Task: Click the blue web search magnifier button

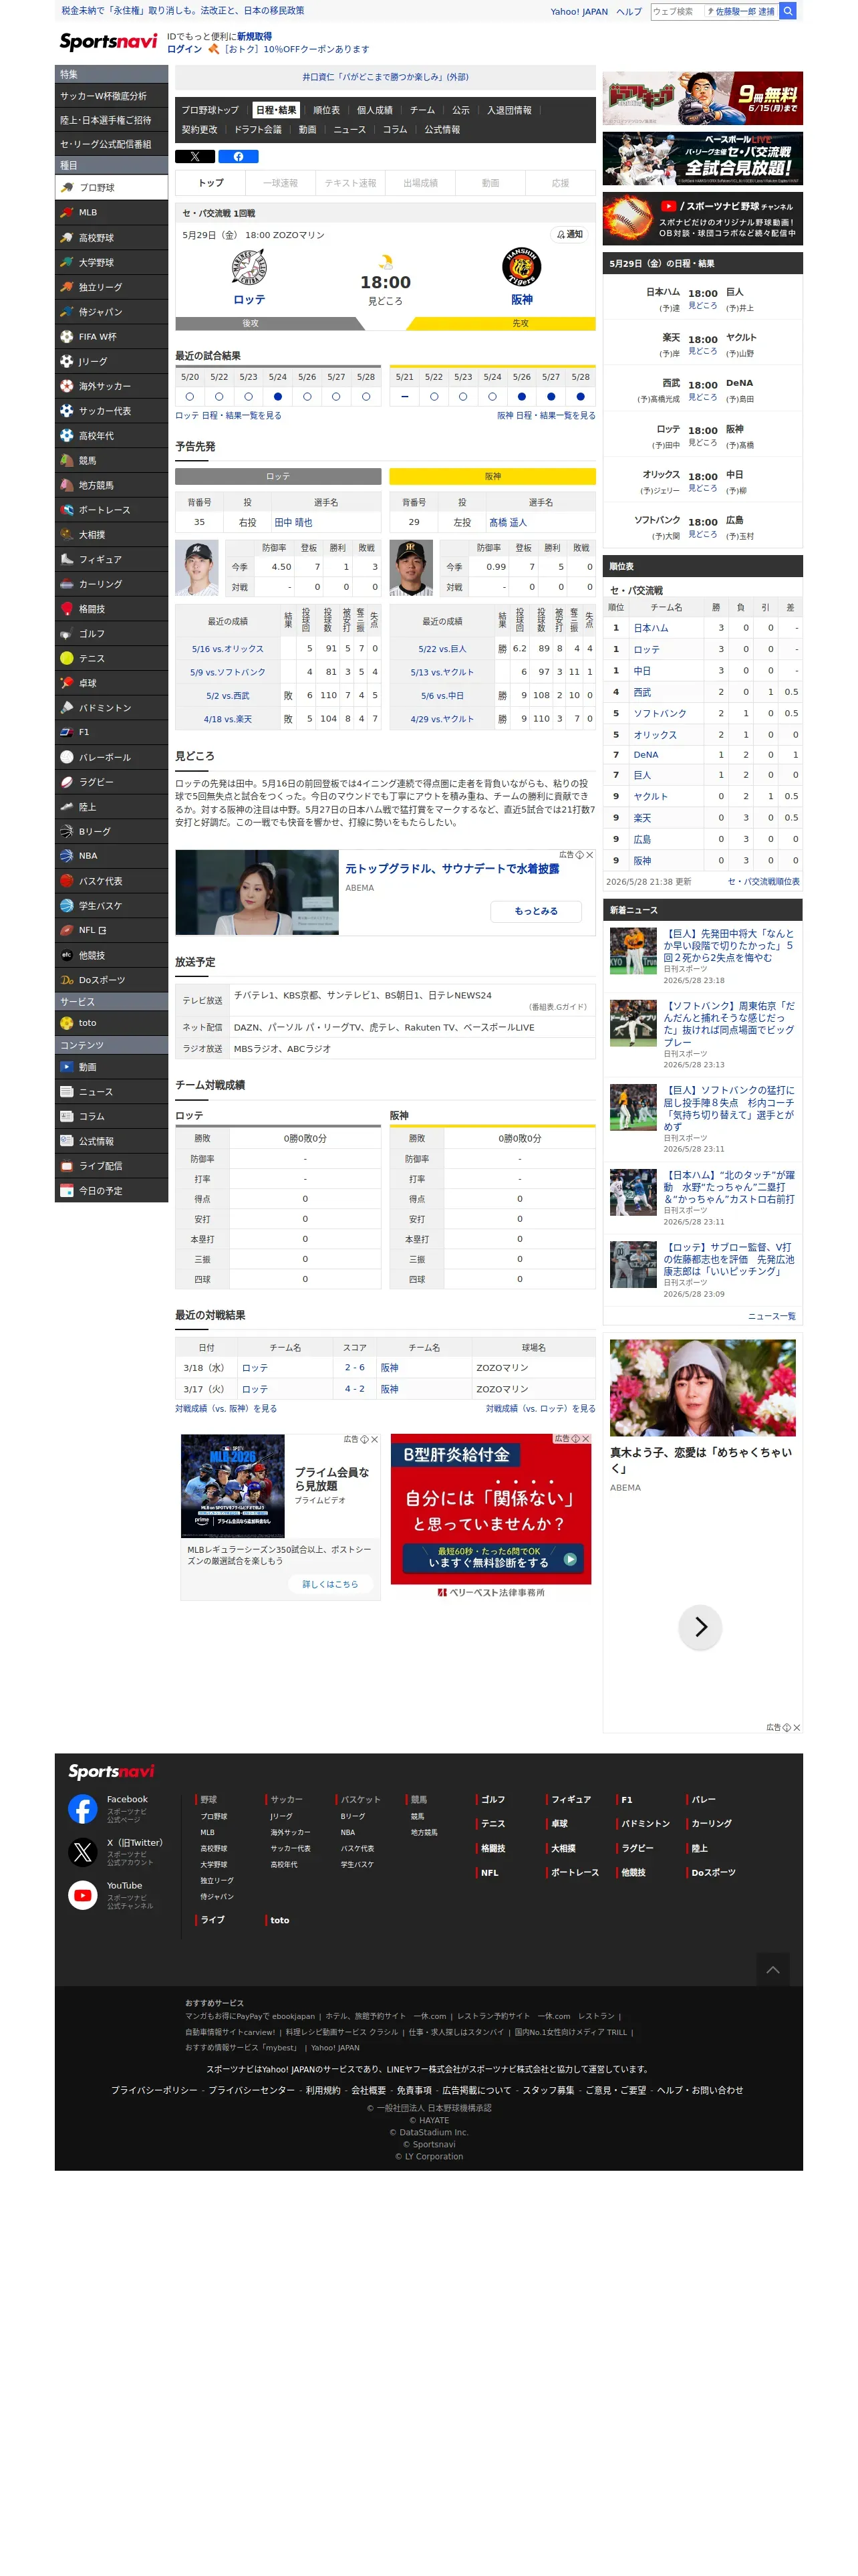Action: [787, 11]
